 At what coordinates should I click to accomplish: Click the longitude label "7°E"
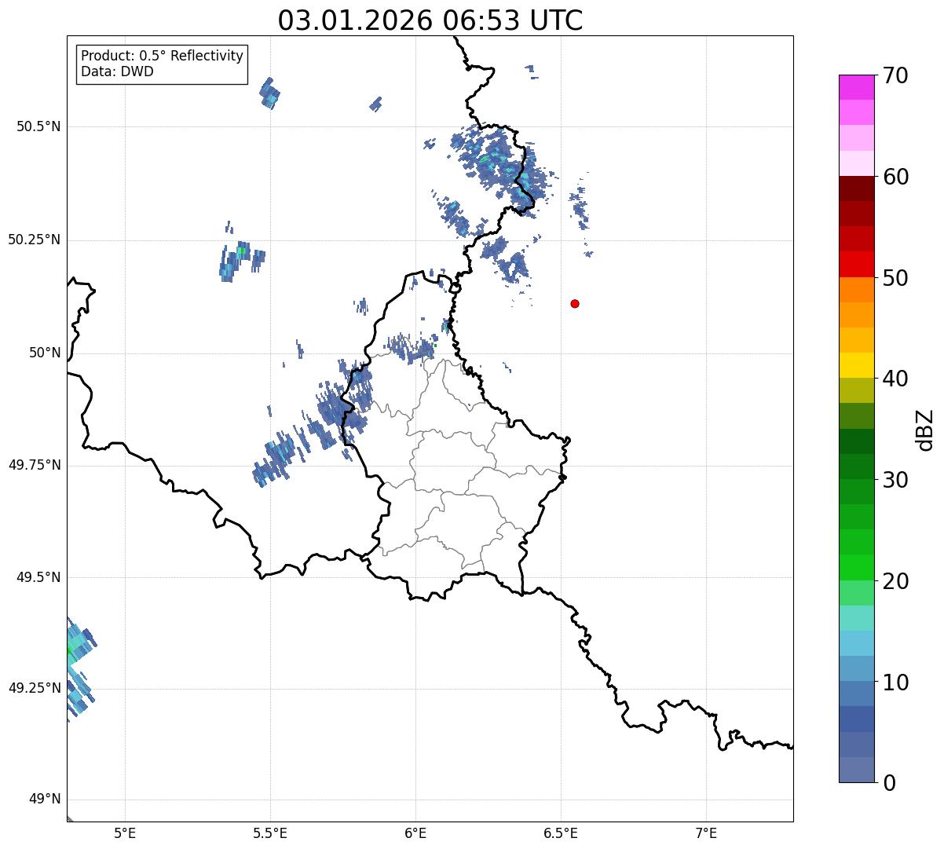[x=707, y=833]
